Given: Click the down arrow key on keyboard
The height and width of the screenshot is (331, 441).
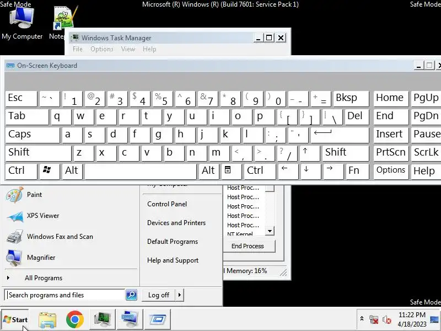Looking at the screenshot, I should pyautogui.click(x=310, y=171).
